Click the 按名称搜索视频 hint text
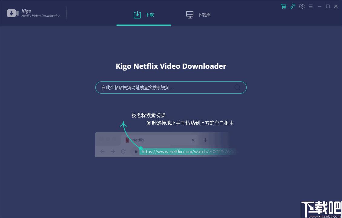The width and height of the screenshot is (342, 218). (x=148, y=115)
